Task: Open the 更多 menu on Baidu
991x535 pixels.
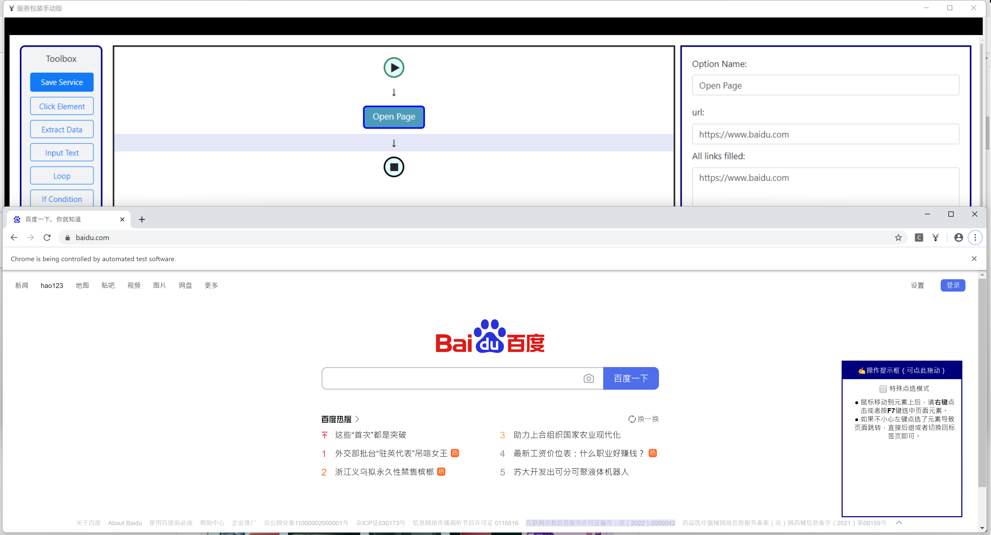Action: [x=211, y=285]
